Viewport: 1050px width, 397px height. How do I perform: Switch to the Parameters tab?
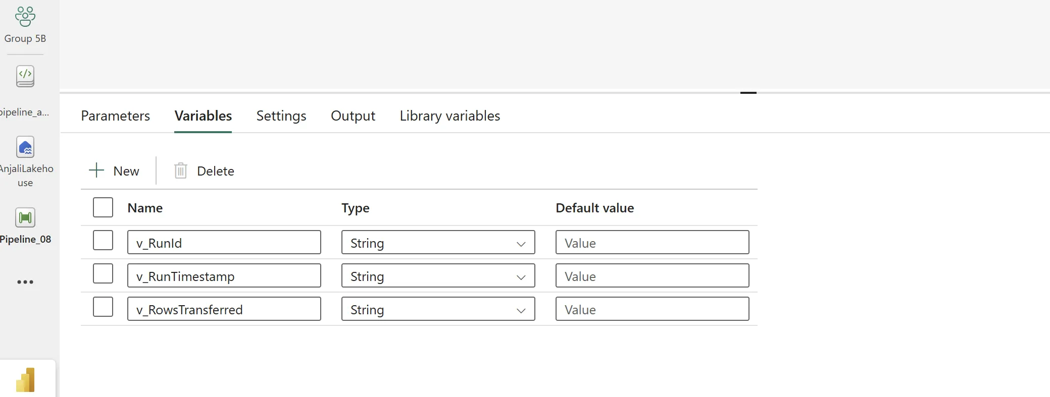(116, 116)
